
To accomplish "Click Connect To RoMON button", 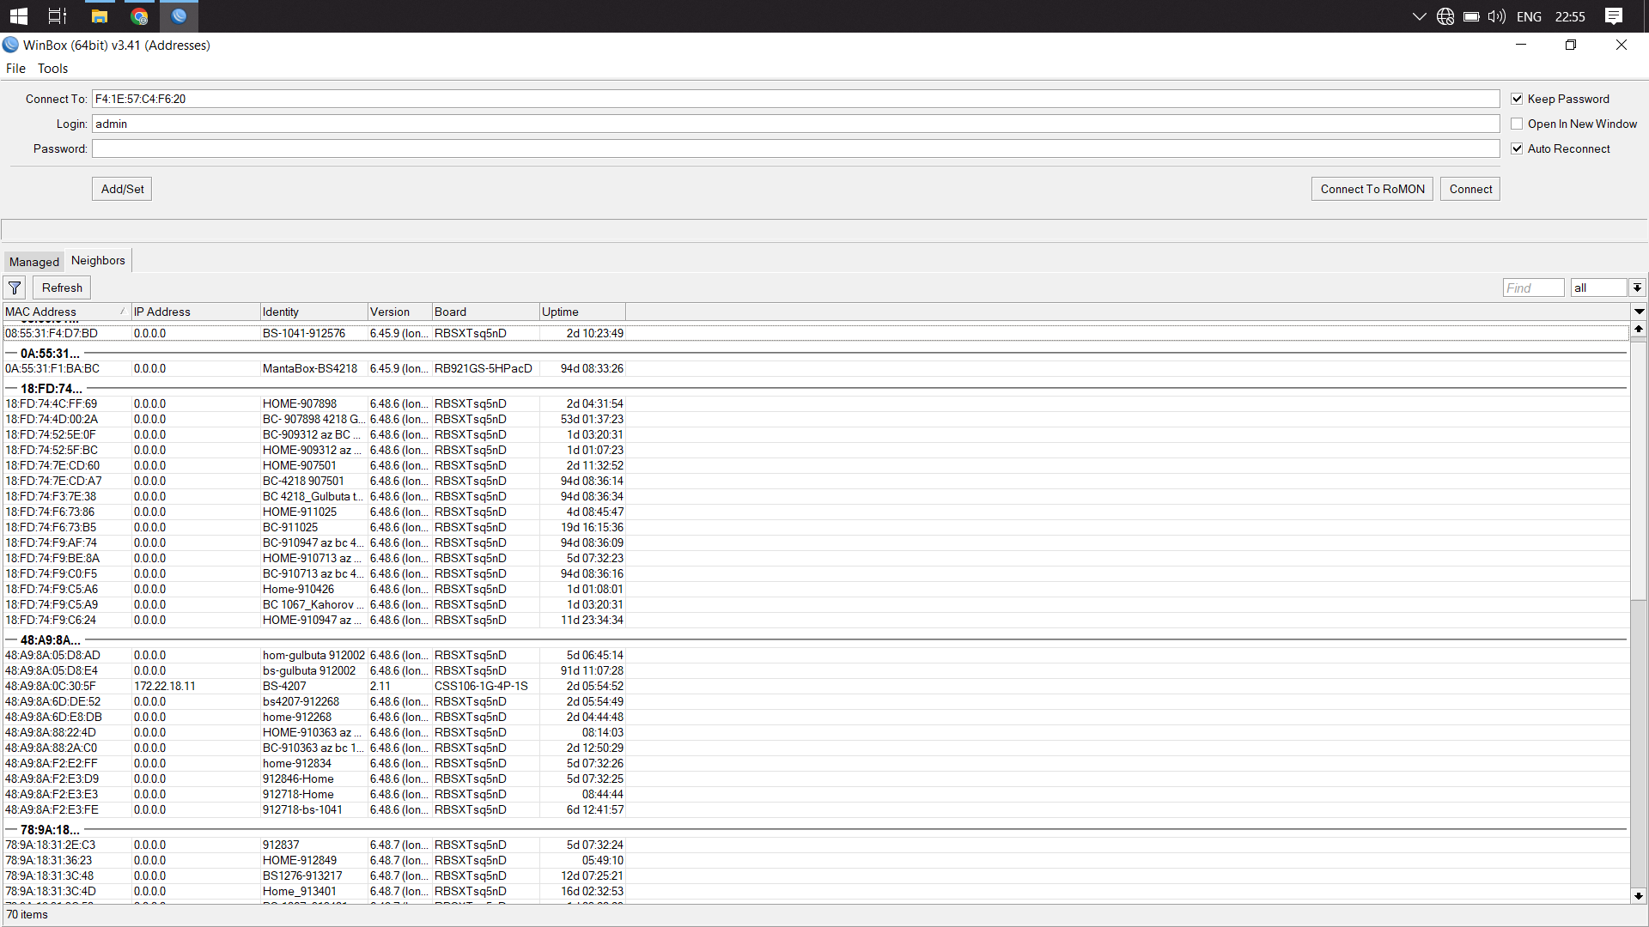I will point(1372,189).
